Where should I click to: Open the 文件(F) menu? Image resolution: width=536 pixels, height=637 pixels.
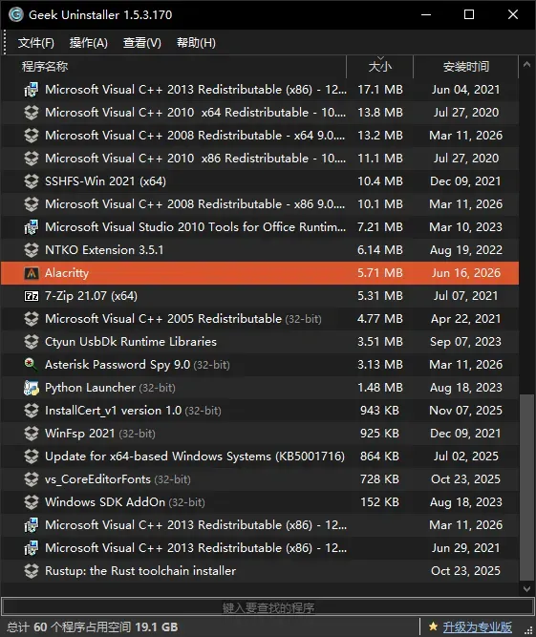pyautogui.click(x=35, y=43)
